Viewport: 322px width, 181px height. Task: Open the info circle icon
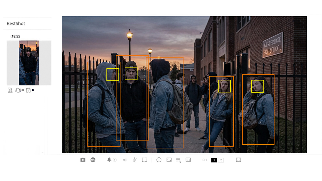pyautogui.click(x=159, y=160)
